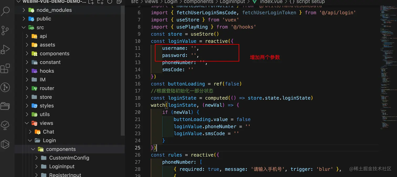Click 'ref(false)' on line 16

(228, 84)
